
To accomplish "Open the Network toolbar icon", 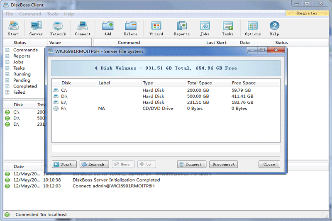I will coord(58,28).
